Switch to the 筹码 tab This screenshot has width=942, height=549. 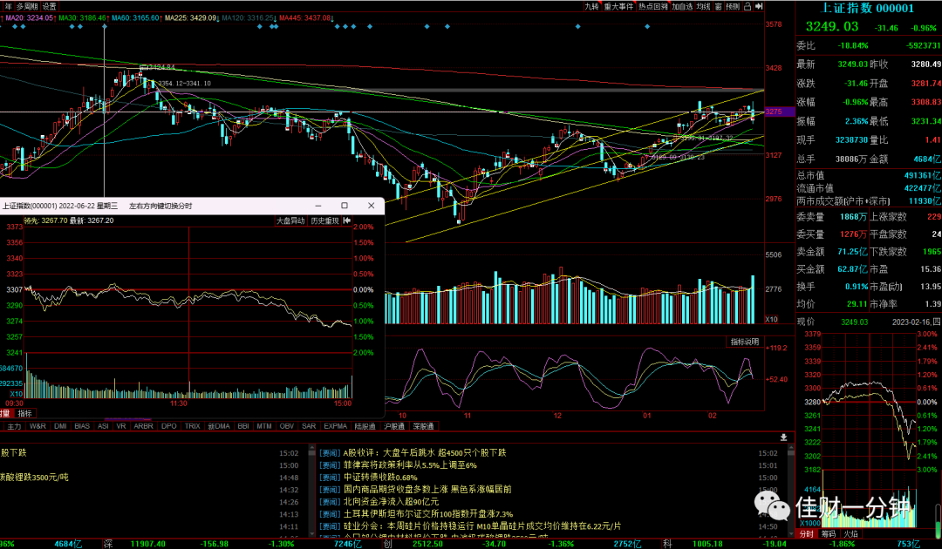[829, 533]
